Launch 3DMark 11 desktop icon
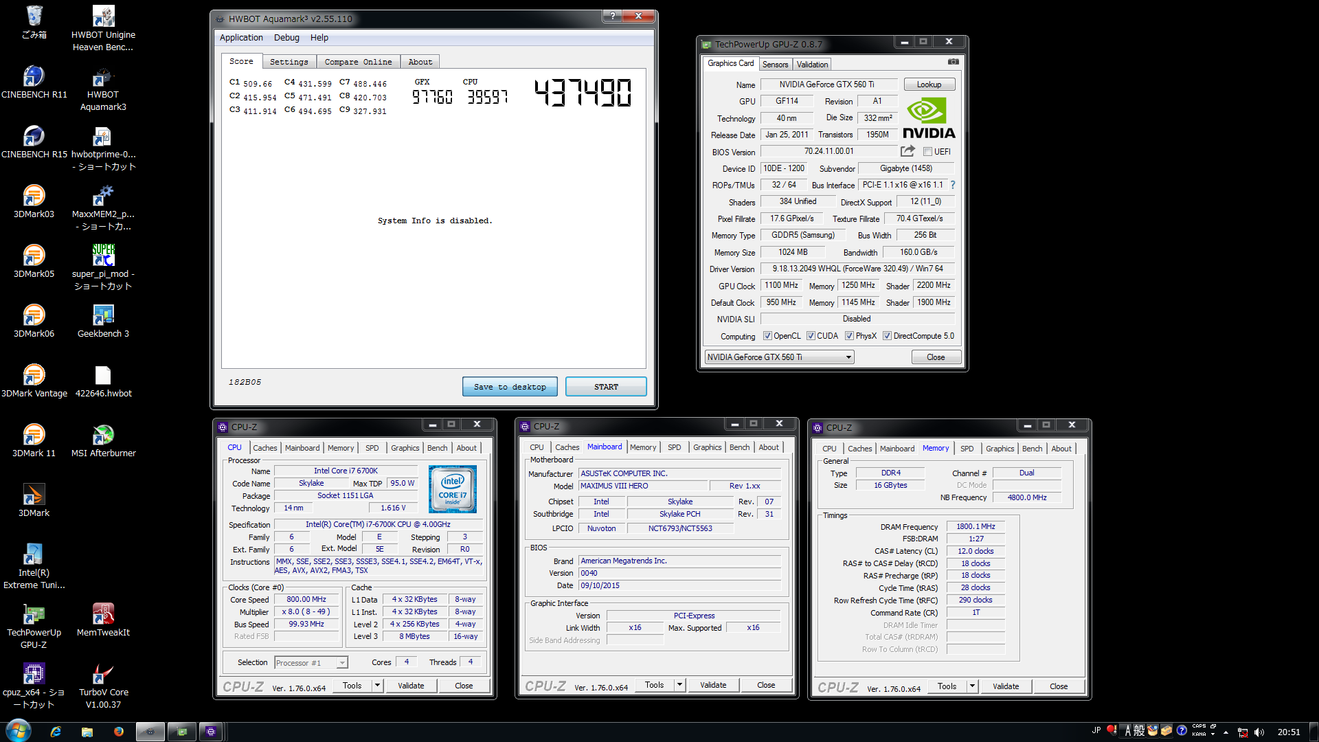1319x742 pixels. [x=34, y=440]
